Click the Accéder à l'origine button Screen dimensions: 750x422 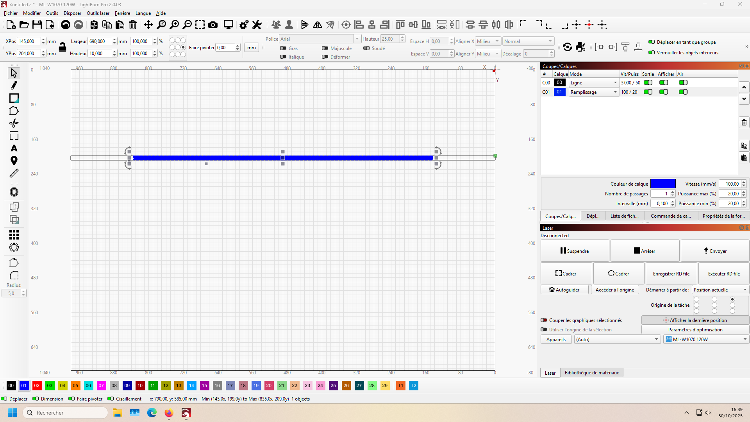point(614,290)
